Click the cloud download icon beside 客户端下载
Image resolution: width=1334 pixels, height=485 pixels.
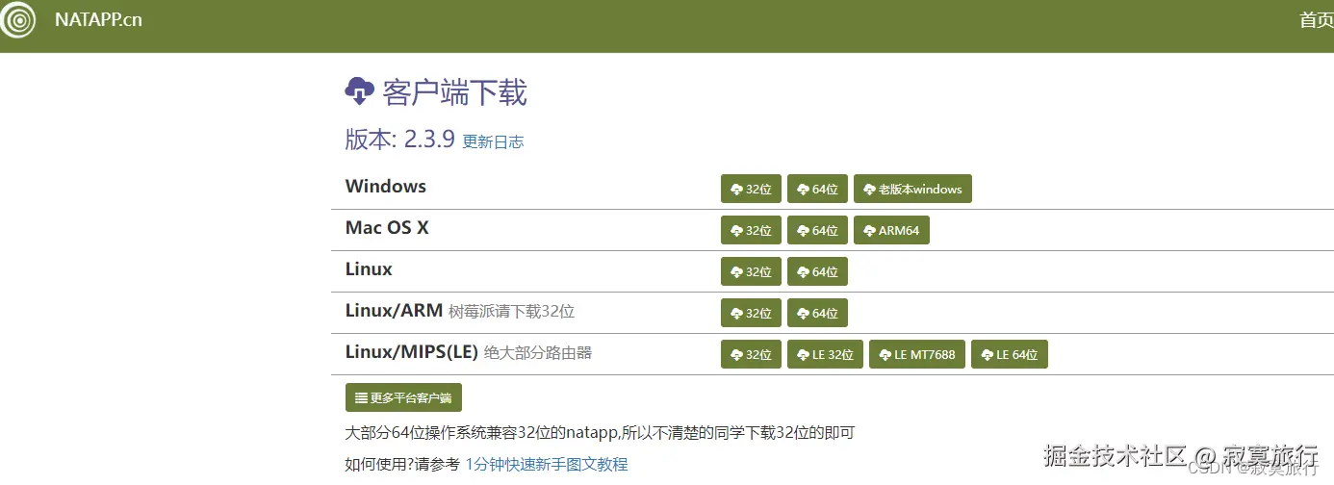(x=359, y=91)
